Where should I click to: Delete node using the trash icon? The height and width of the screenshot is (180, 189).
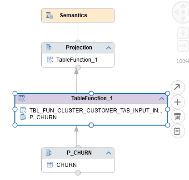(178, 117)
